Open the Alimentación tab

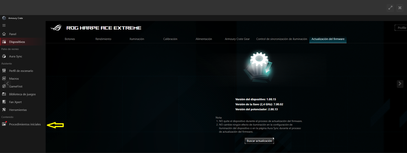click(204, 39)
